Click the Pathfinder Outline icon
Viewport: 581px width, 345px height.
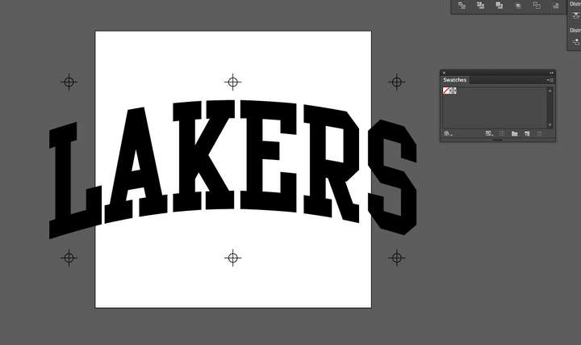point(537,5)
